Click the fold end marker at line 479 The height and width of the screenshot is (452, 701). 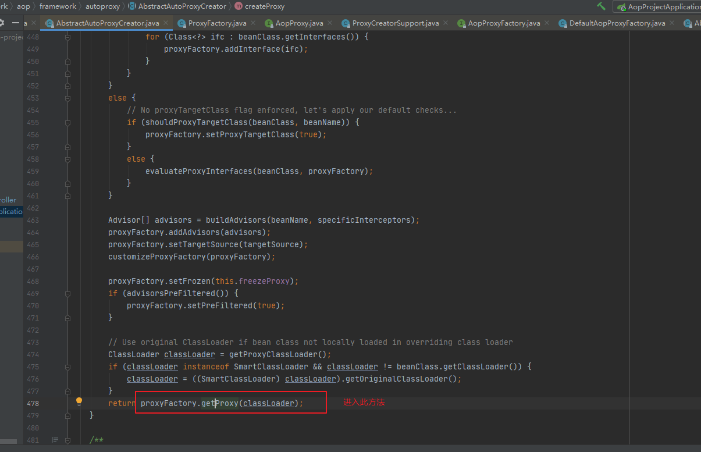(x=68, y=415)
